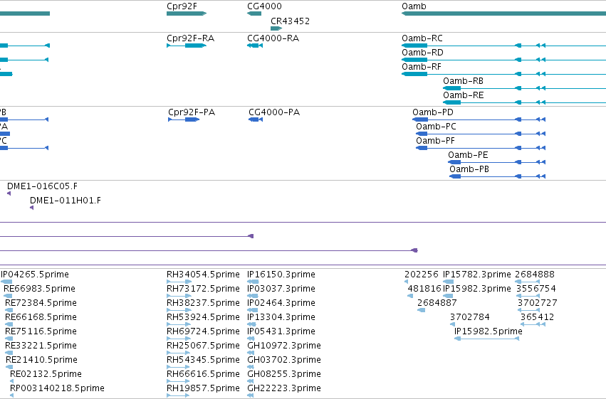The image size is (606, 399).
Task: Click the 3556754 feature
Action: [528, 296]
